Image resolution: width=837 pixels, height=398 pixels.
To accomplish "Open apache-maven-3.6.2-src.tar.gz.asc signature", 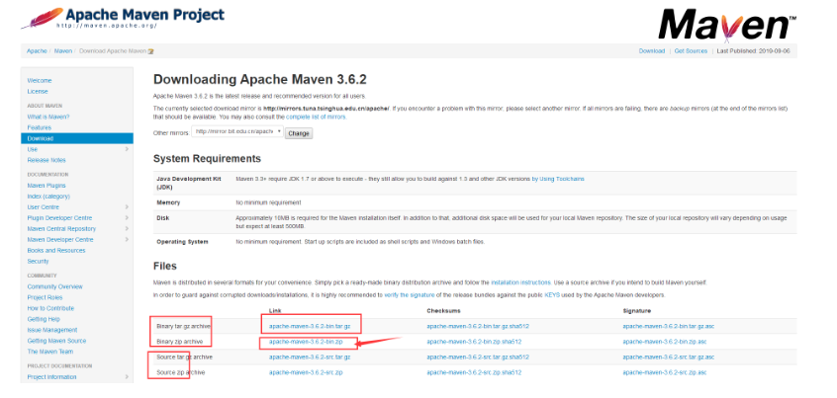I will pyautogui.click(x=669, y=357).
